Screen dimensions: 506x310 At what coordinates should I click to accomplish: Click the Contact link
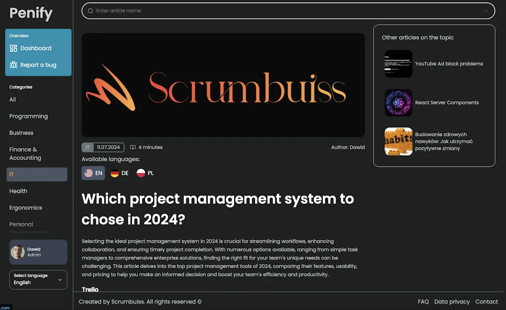tap(487, 302)
